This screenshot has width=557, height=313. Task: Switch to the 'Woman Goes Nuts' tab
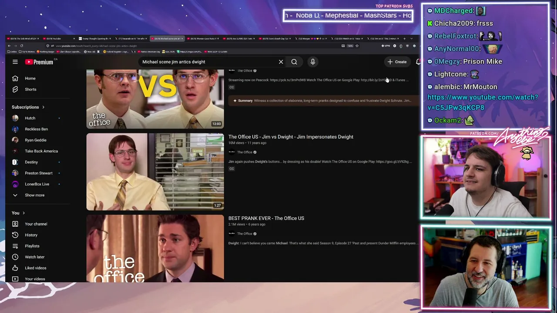[202, 39]
